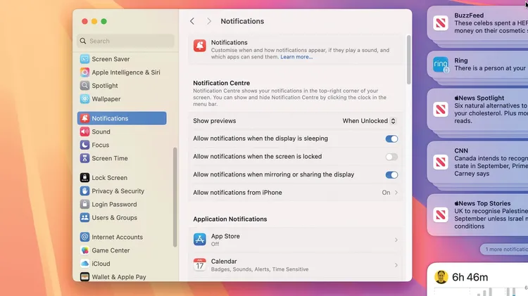Image resolution: width=528 pixels, height=296 pixels.
Task: Select Privacy & Security in the sidebar
Action: pos(122,191)
